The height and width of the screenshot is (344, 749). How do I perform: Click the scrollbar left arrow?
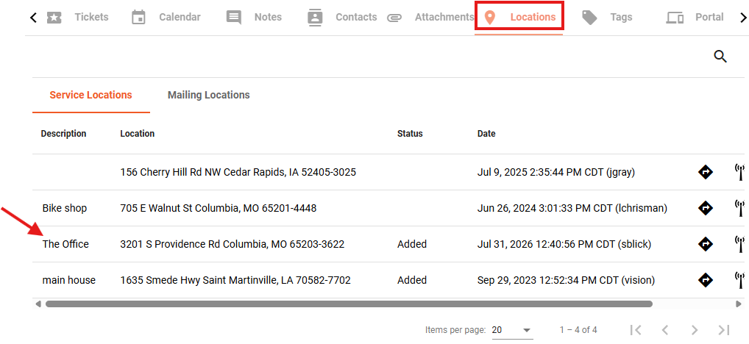coord(38,304)
